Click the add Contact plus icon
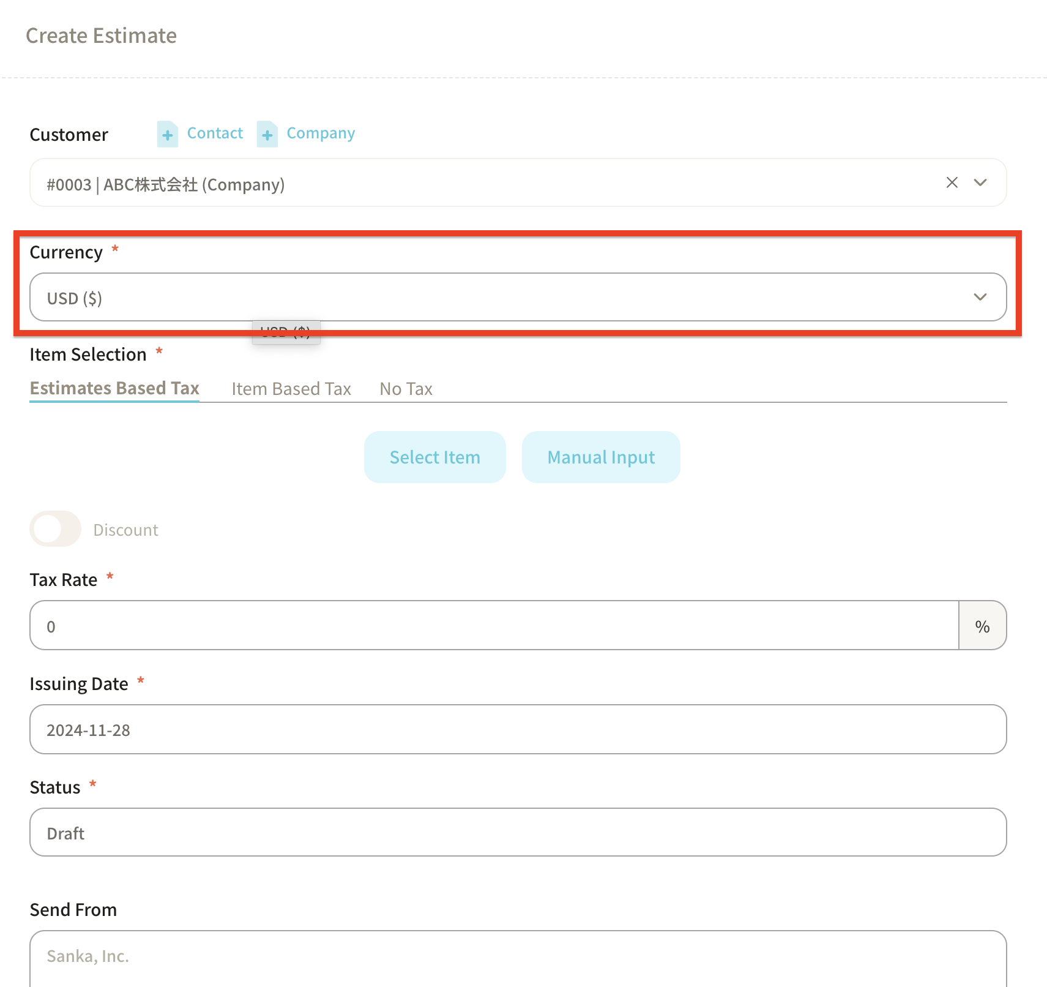The image size is (1047, 987). point(167,134)
